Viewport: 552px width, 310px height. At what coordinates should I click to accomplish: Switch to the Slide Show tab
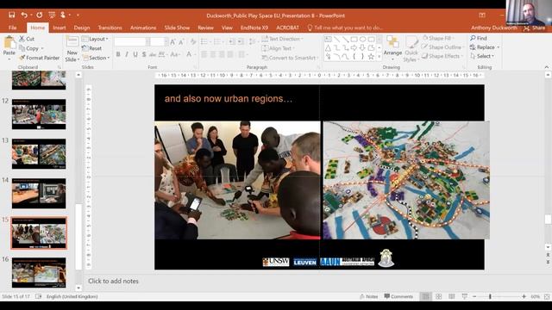click(177, 28)
